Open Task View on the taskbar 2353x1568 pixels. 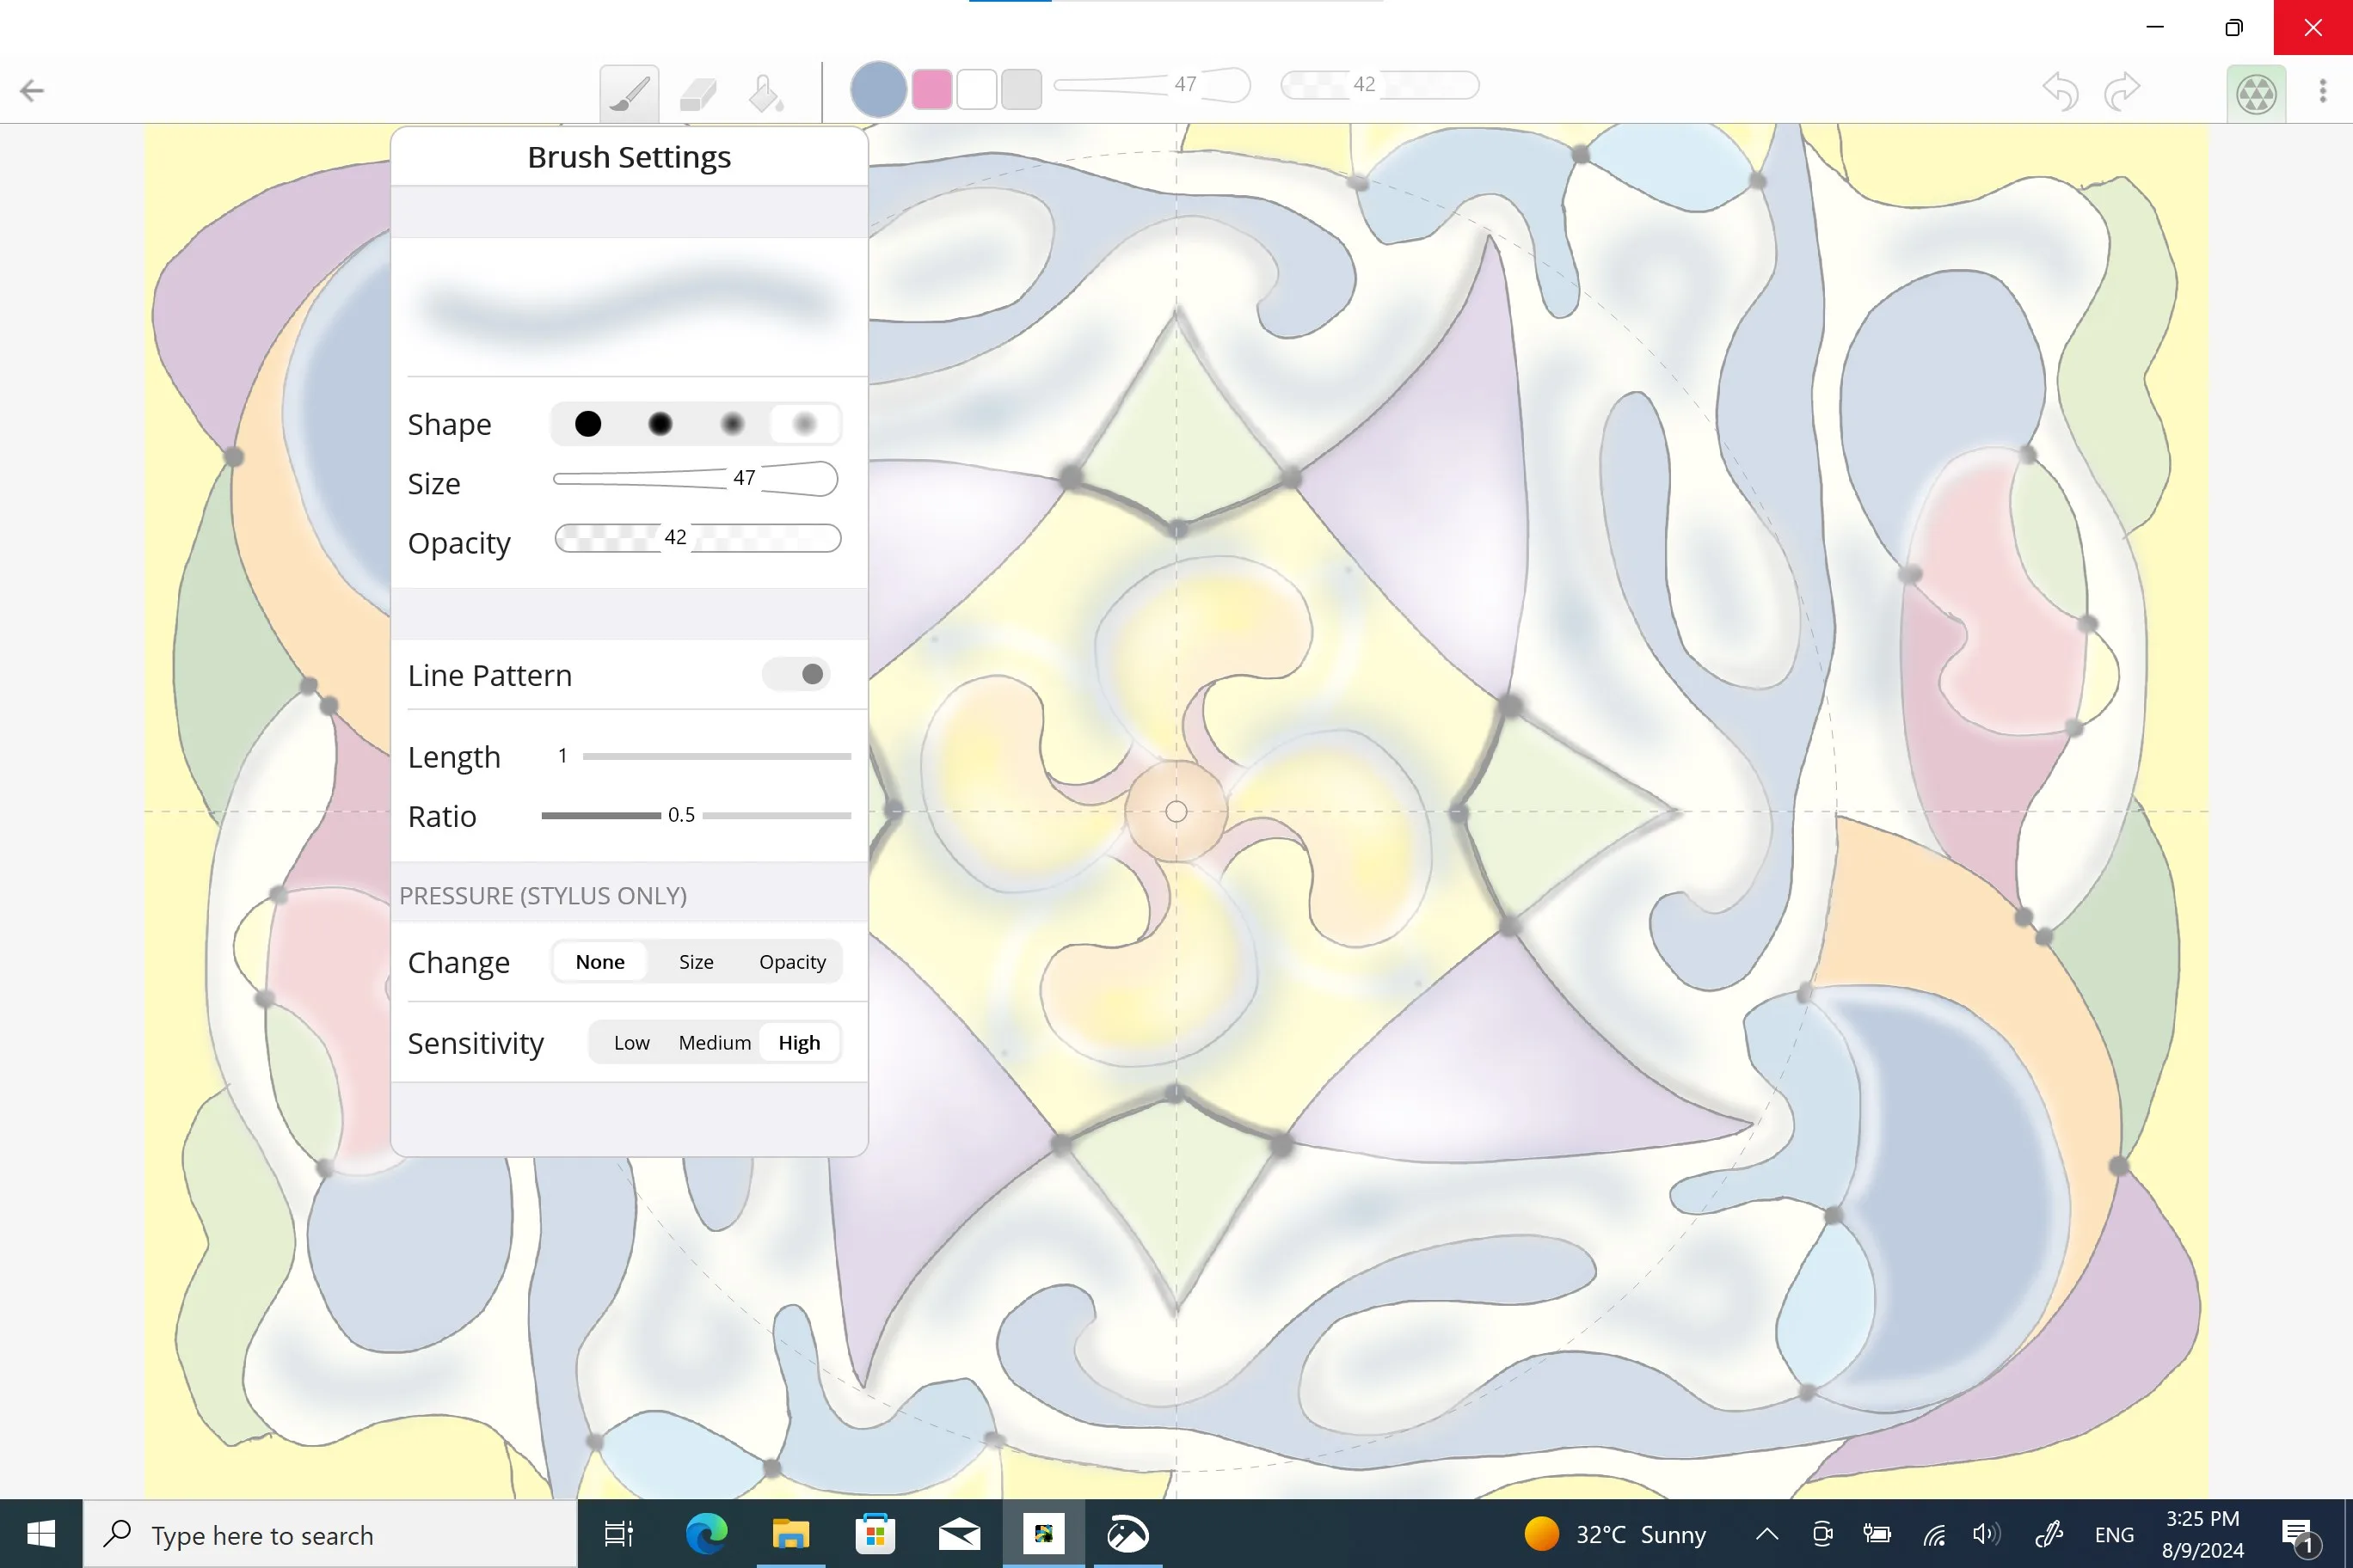point(618,1534)
